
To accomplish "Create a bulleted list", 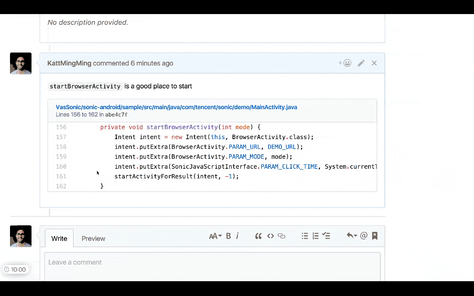I will pos(305,236).
